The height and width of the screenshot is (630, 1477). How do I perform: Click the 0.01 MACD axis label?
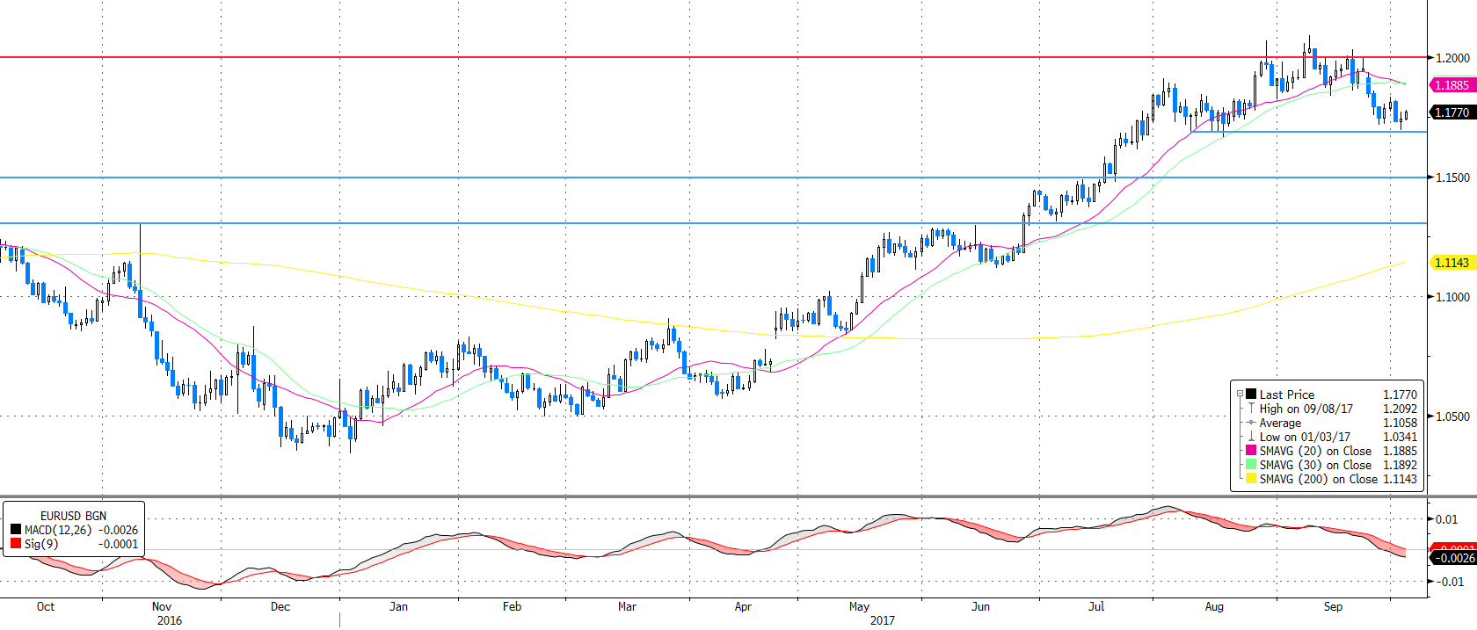1447,519
